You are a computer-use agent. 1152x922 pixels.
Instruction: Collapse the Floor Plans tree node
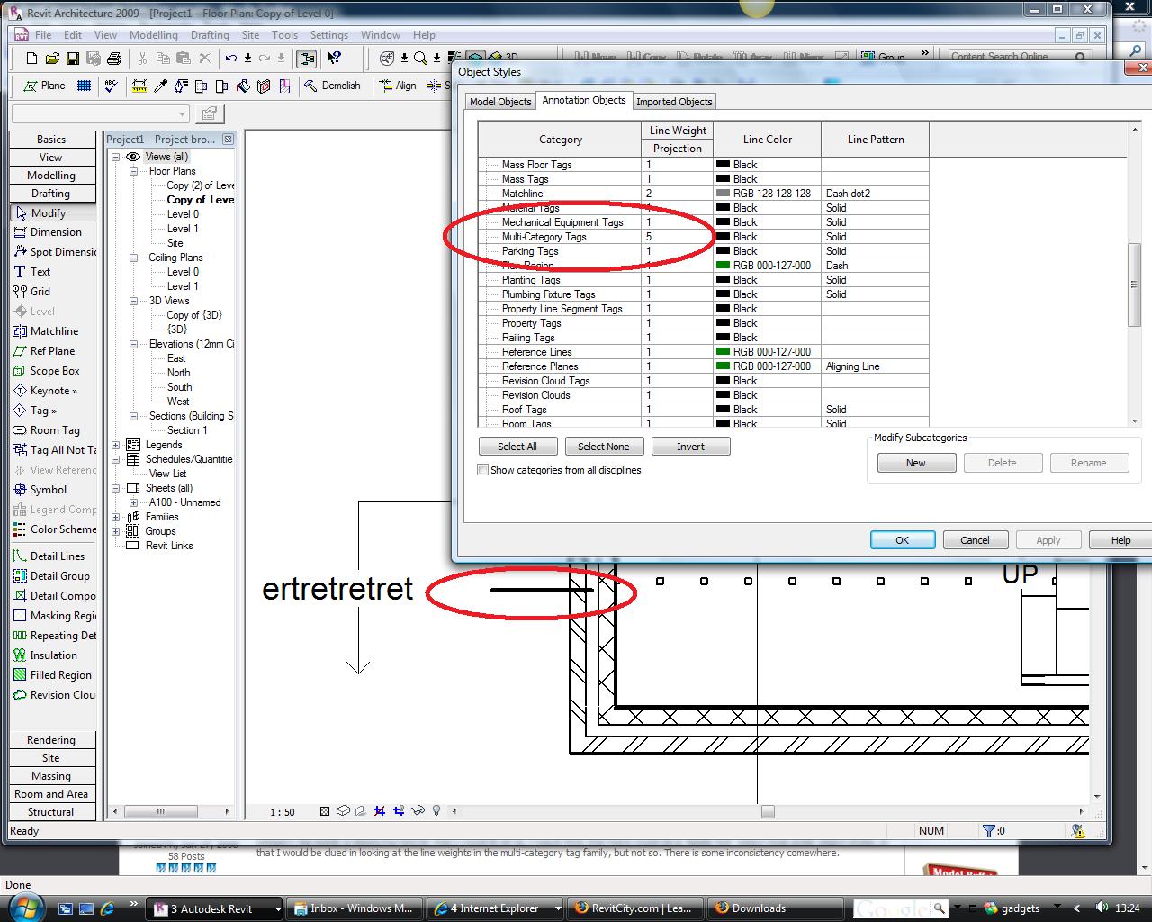tap(133, 171)
